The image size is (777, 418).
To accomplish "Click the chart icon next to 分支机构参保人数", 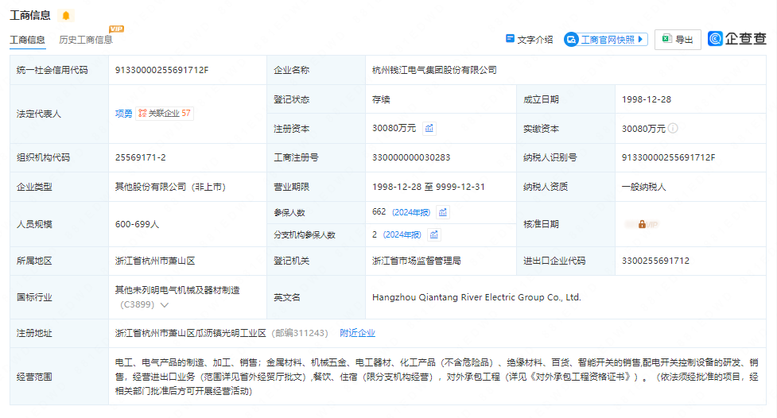I will pyautogui.click(x=433, y=234).
